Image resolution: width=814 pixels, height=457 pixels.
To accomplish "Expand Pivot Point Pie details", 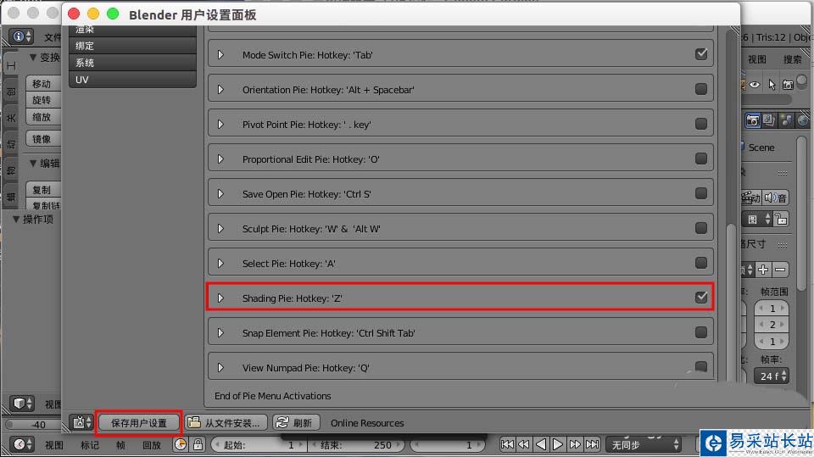I will pos(220,124).
